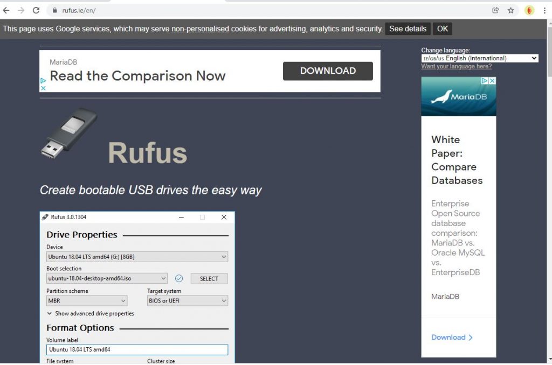Click 'Want your language here?' link

(x=456, y=66)
